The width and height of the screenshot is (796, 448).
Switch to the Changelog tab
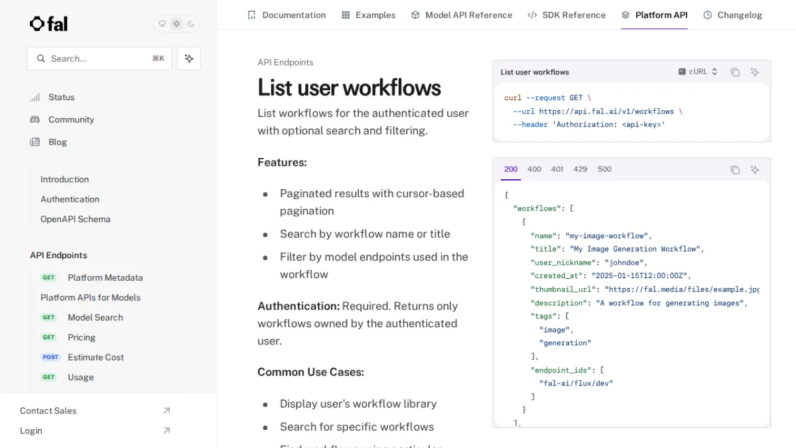click(x=732, y=15)
